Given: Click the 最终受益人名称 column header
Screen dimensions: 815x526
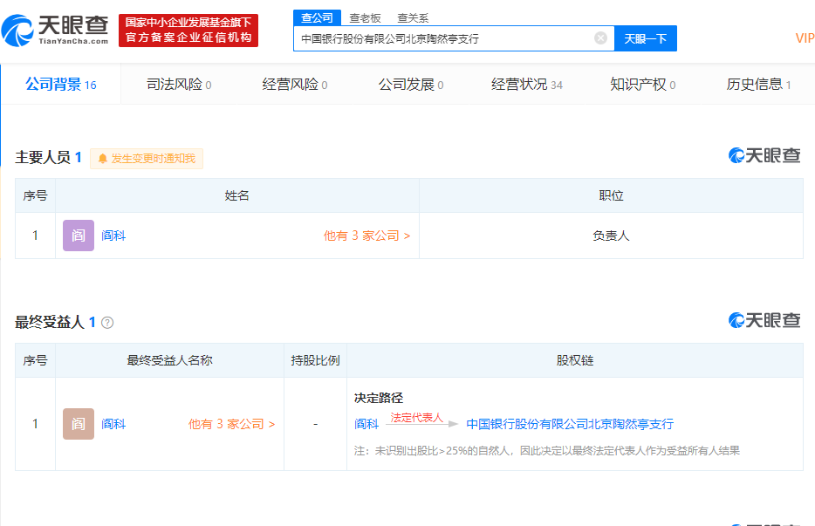Looking at the screenshot, I should (169, 360).
